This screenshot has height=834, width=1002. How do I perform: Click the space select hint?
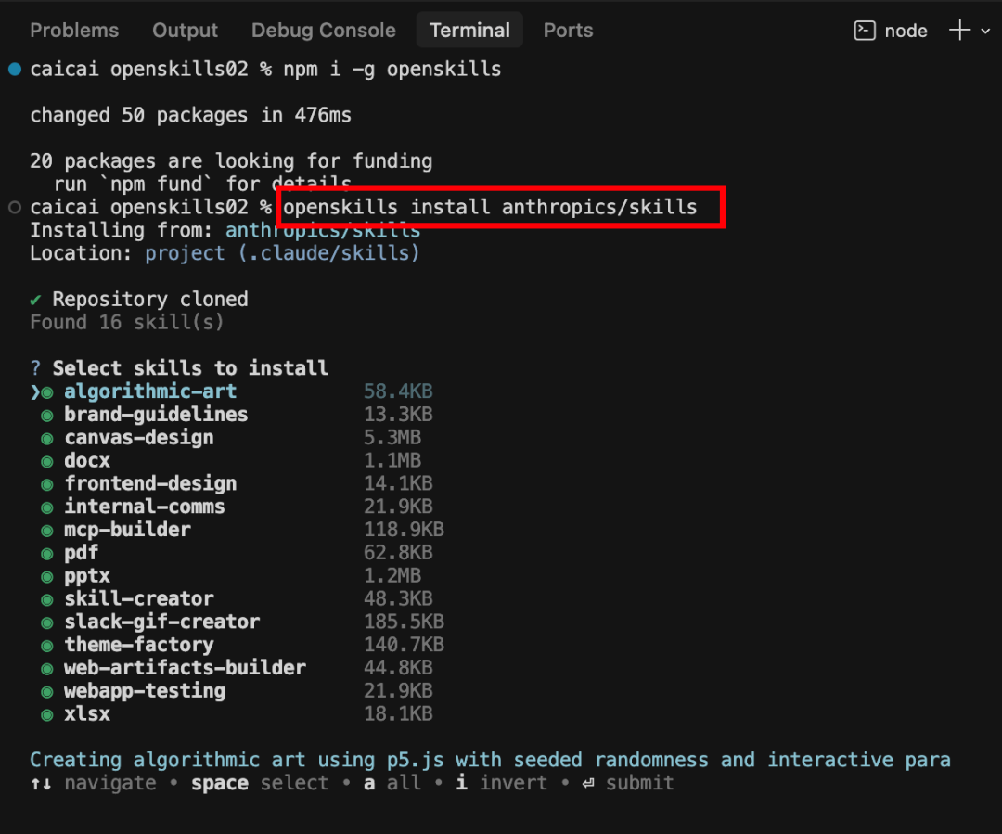click(x=260, y=783)
